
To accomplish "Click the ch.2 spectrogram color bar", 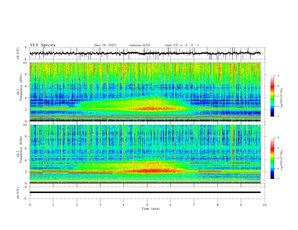I will [272, 158].
